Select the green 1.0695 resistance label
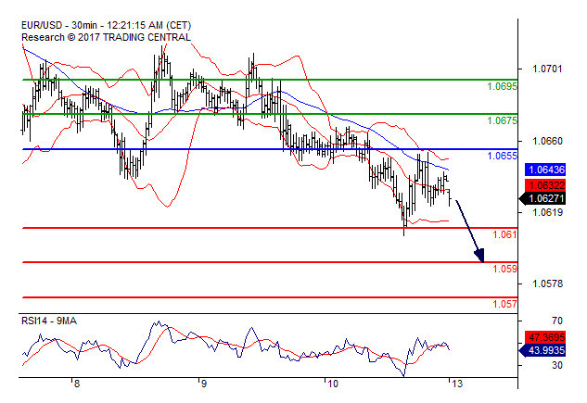587x403 pixels. pyautogui.click(x=502, y=86)
